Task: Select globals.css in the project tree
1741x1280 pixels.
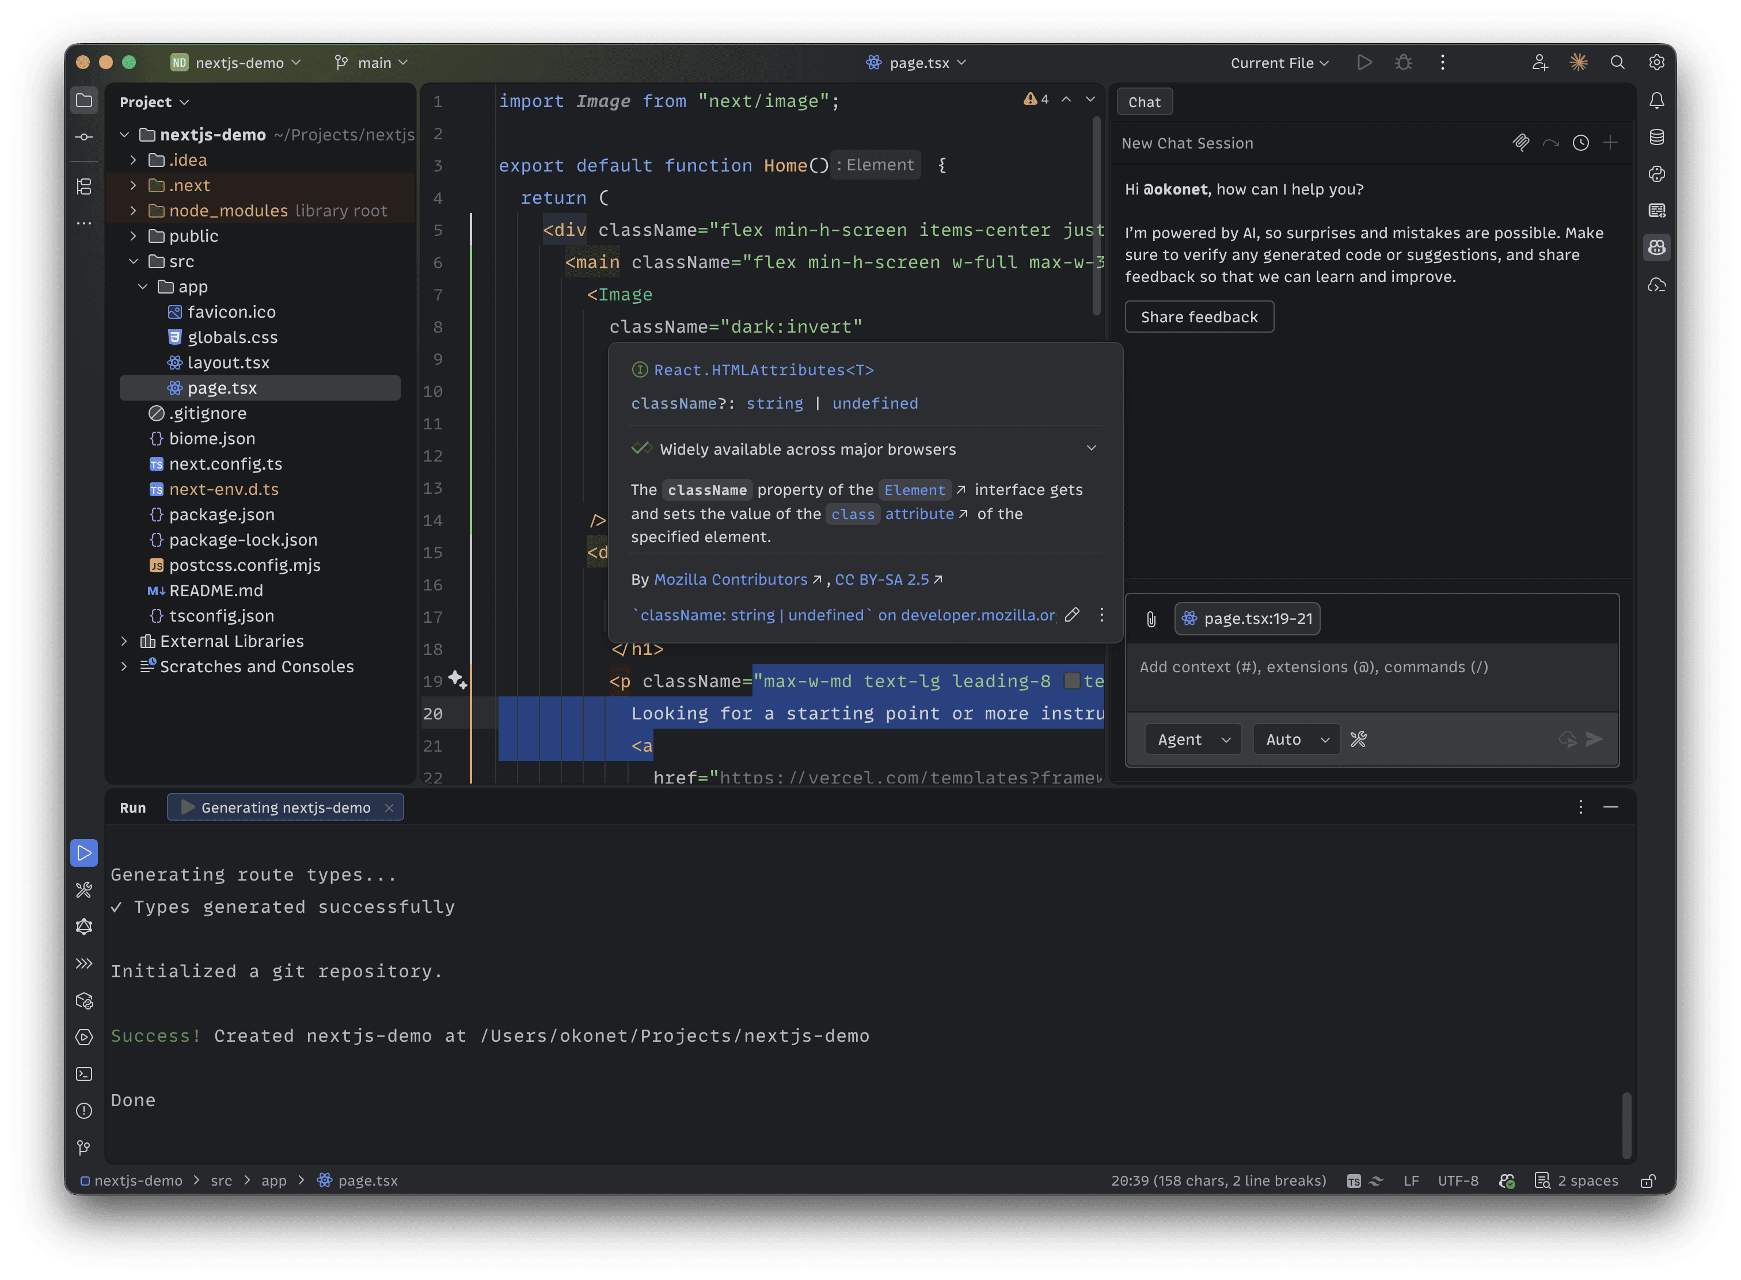Action: (x=232, y=337)
